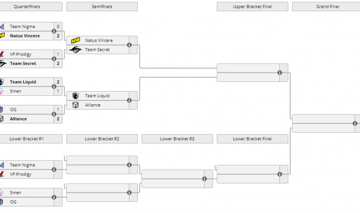Image resolution: width=360 pixels, height=213 pixels.
Task: Open the Grand Final match info icon
Action: (x=355, y=123)
